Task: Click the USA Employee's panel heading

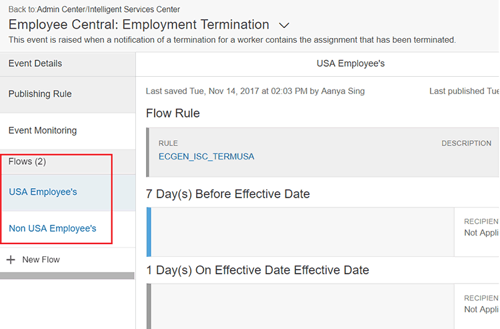Action: click(351, 63)
